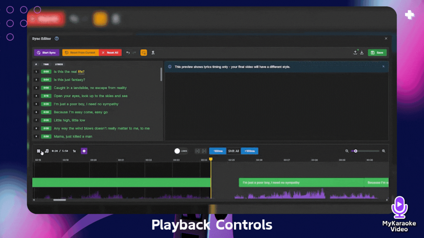Redo the last undone edit
The width and height of the screenshot is (424, 238).
pos(134,53)
